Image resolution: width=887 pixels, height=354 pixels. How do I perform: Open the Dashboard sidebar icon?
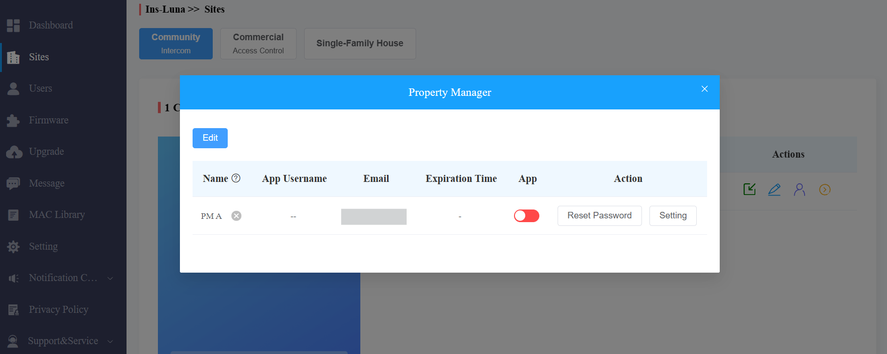tap(13, 25)
